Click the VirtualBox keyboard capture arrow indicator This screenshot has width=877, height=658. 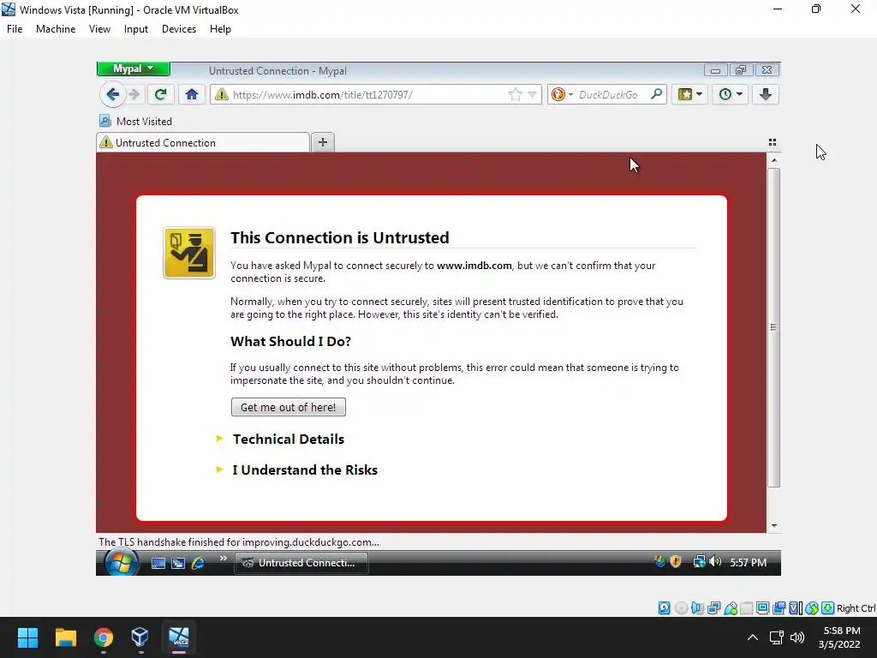828,608
